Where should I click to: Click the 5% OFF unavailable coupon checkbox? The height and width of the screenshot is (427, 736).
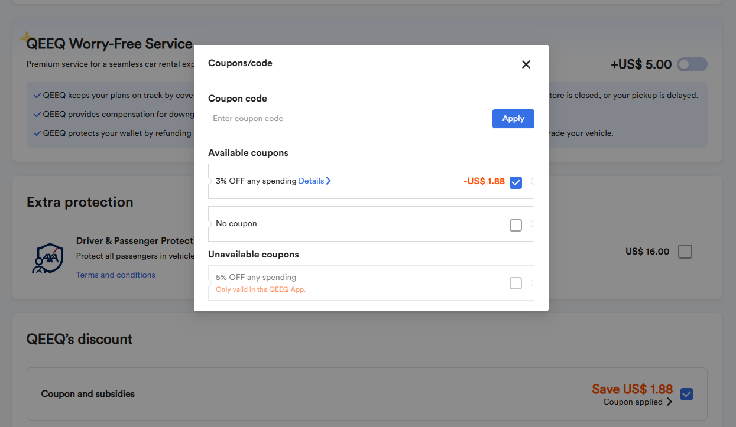coord(515,283)
